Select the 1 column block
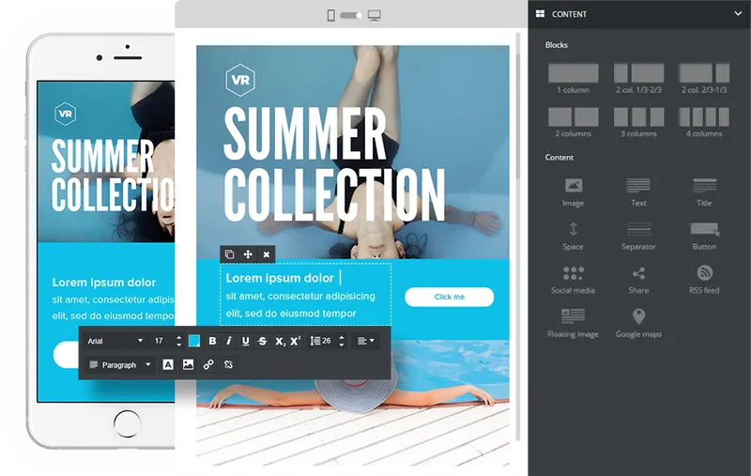 coord(573,79)
